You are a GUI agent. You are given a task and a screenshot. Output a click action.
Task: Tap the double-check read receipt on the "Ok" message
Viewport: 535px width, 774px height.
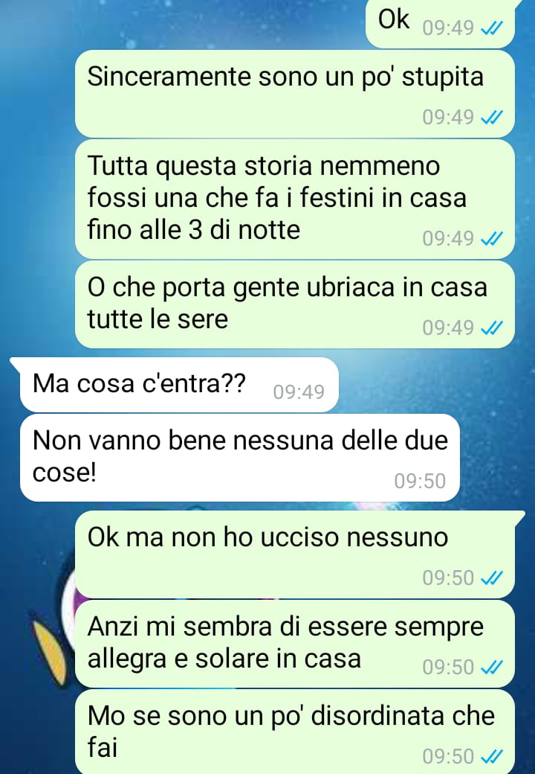[x=491, y=28]
